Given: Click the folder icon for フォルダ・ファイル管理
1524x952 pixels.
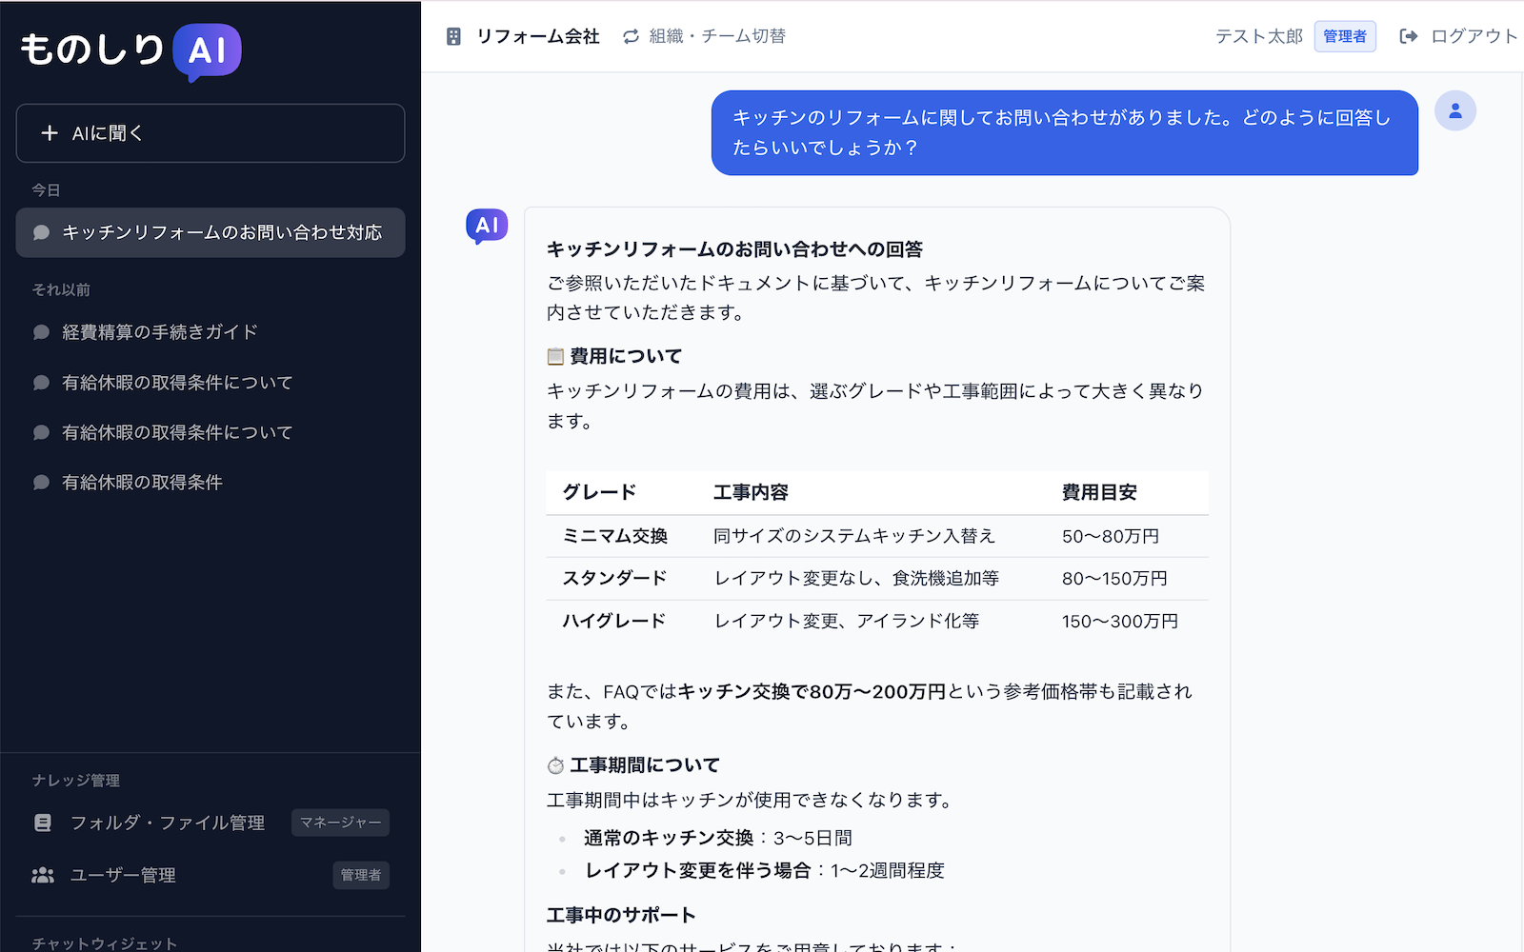Looking at the screenshot, I should click(x=43, y=823).
